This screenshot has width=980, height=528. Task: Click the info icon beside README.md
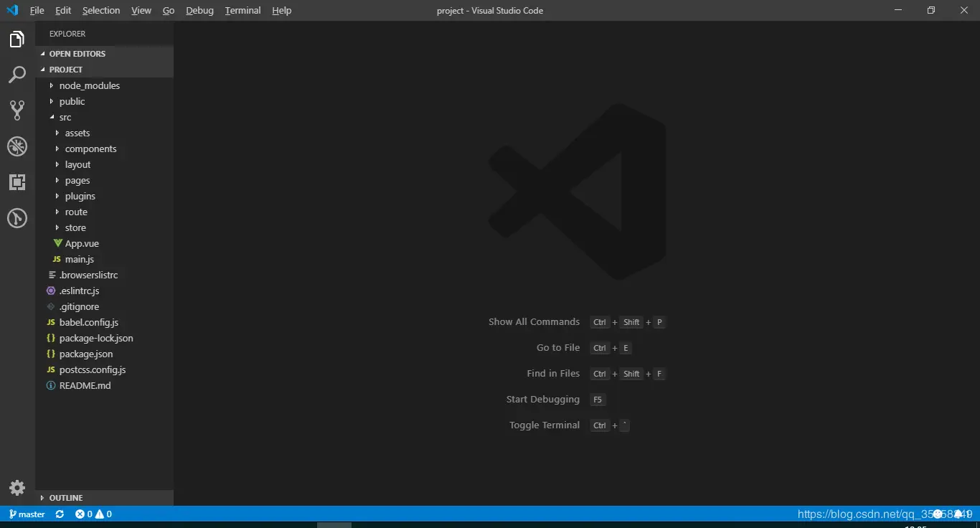[x=51, y=385]
